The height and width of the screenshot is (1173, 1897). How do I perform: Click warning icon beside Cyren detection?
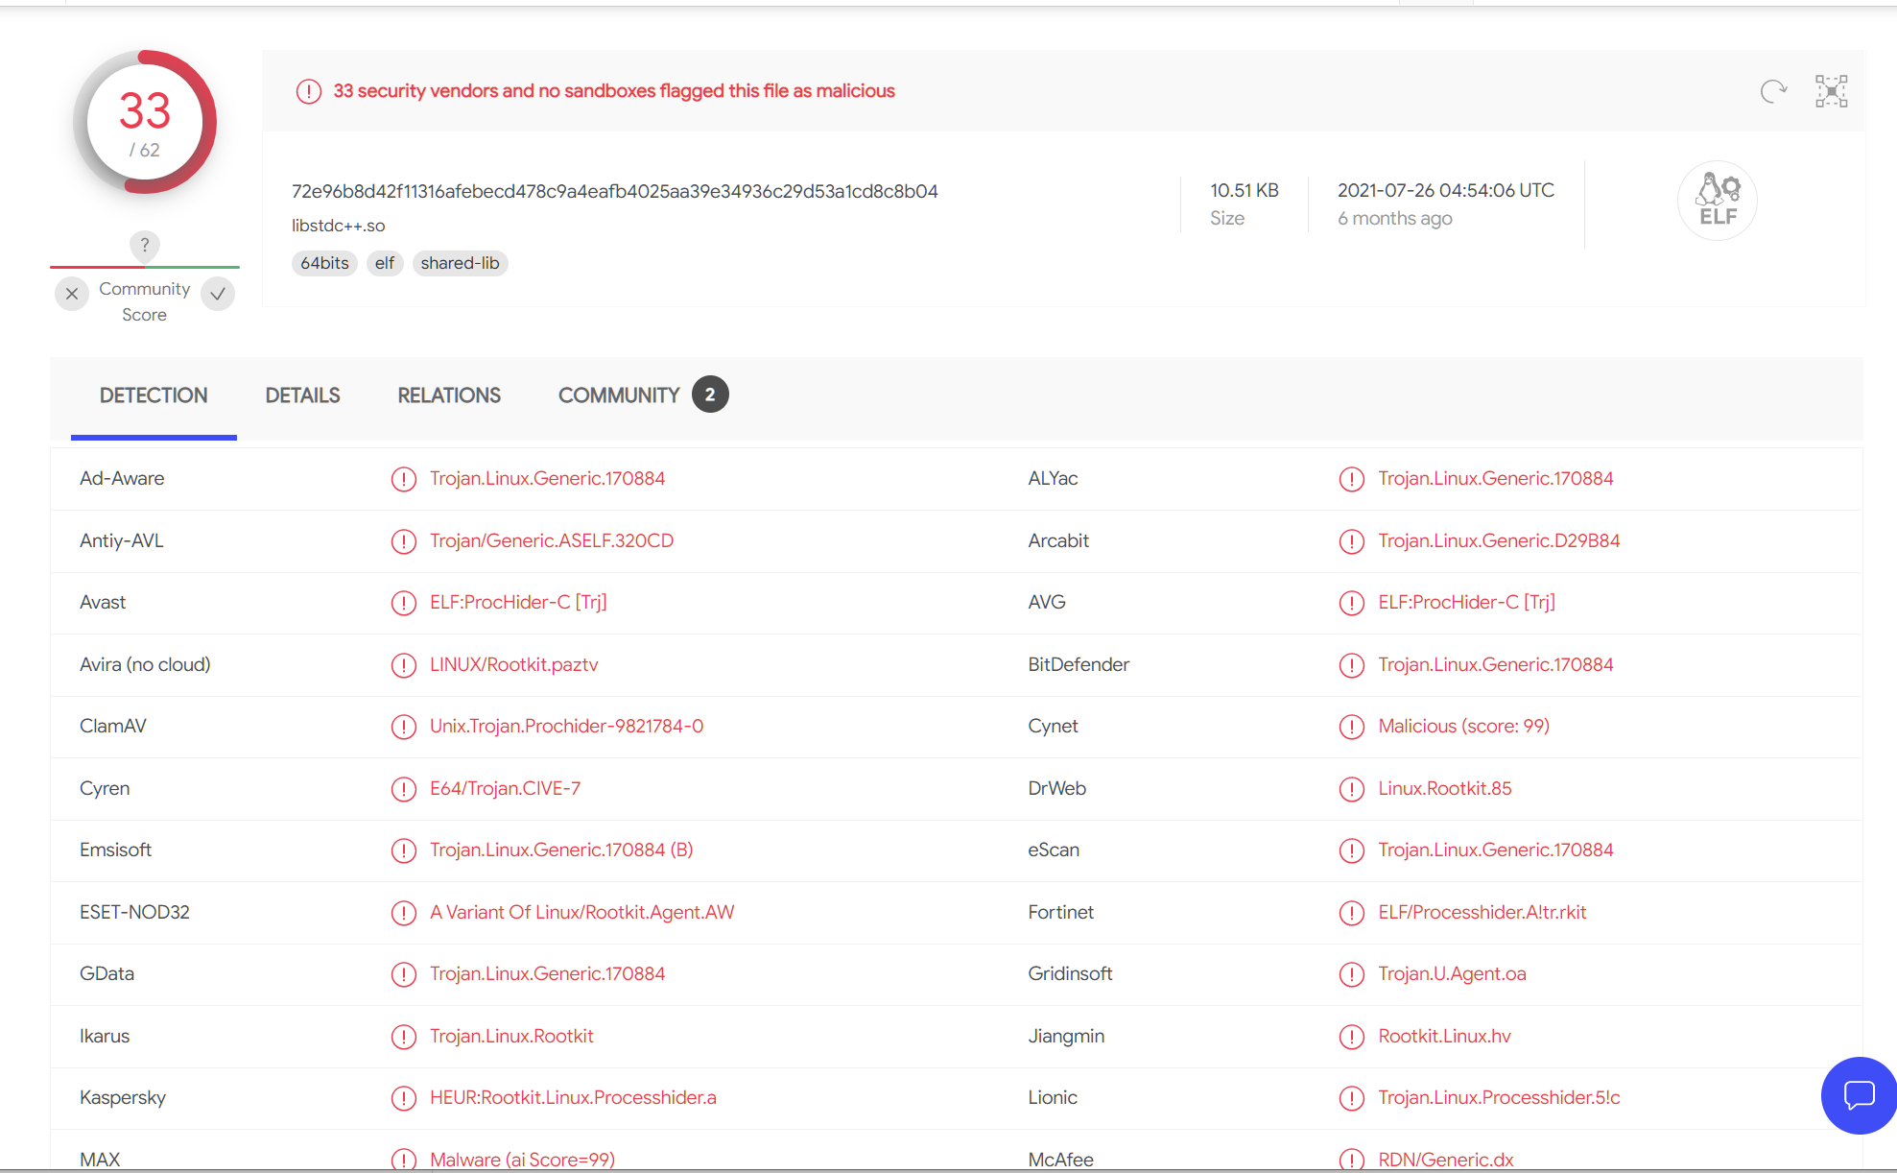(x=404, y=789)
